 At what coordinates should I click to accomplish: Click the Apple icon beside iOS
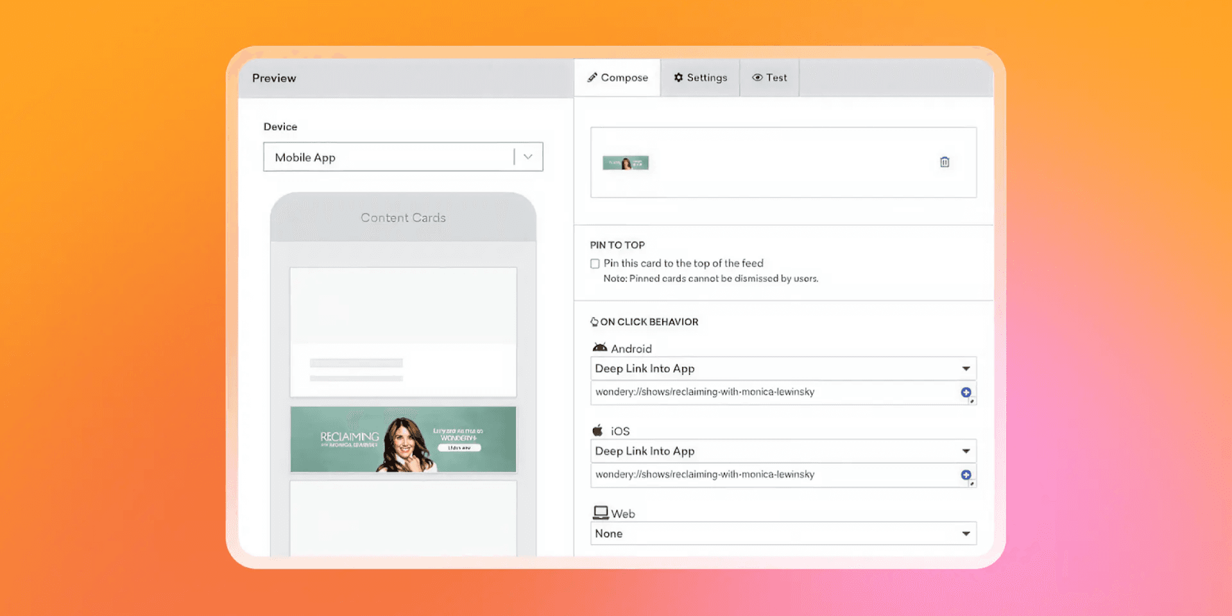598,430
